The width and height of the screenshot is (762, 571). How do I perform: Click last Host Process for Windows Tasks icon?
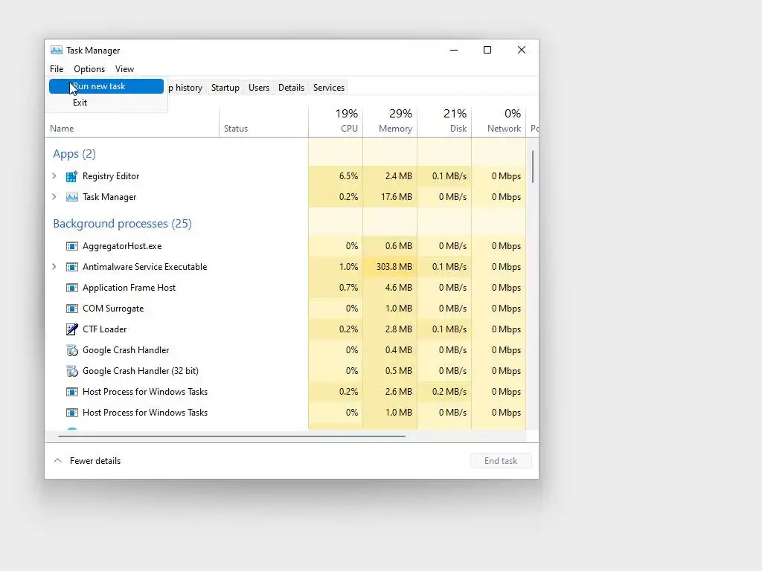tap(72, 413)
